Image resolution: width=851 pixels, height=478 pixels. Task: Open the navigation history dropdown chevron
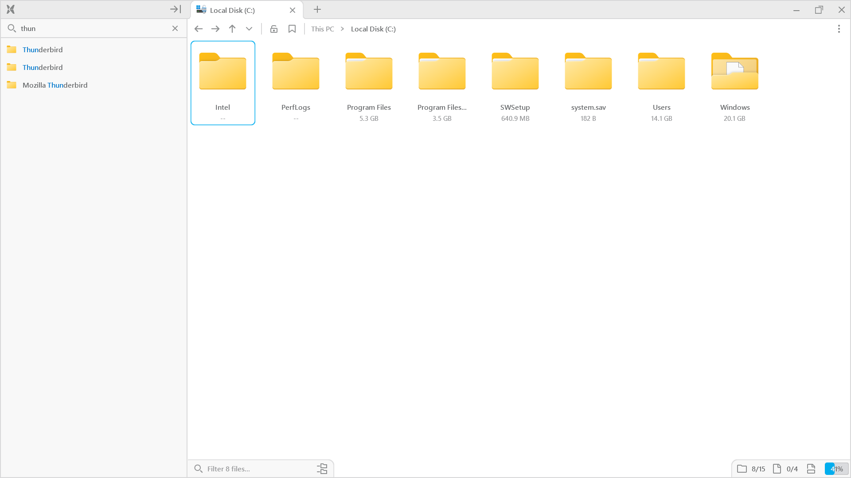click(249, 28)
